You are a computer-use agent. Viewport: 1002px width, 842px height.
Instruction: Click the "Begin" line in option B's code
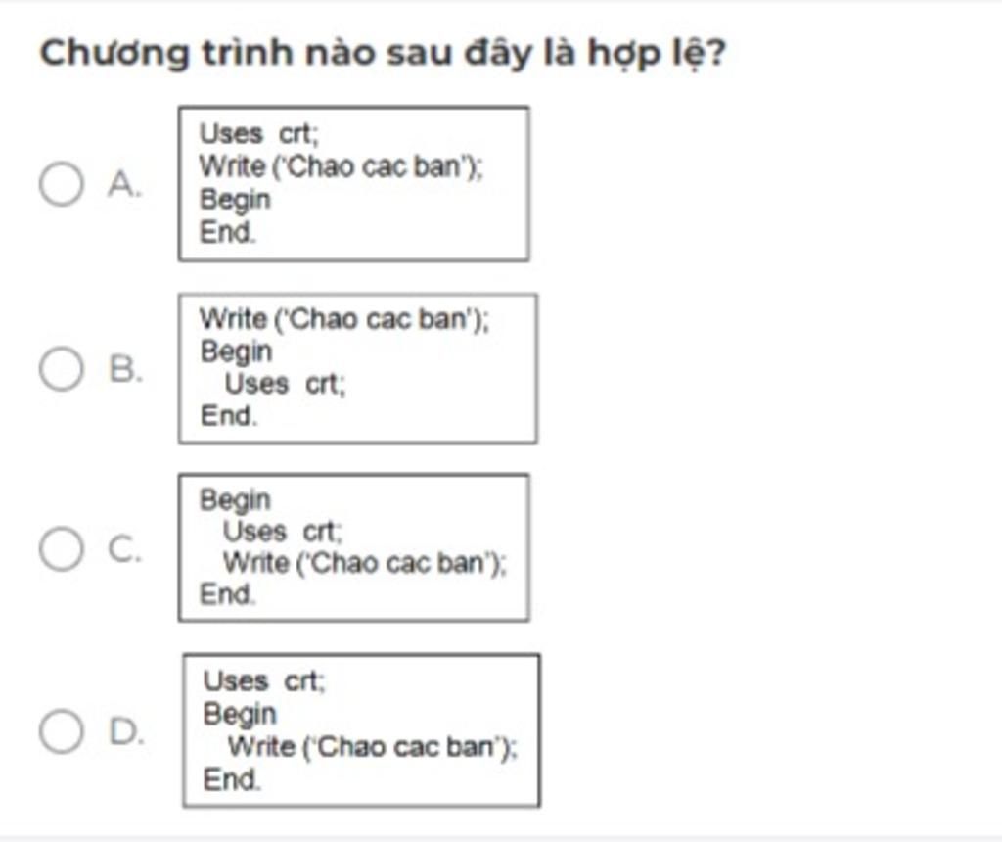pyautogui.click(x=236, y=351)
